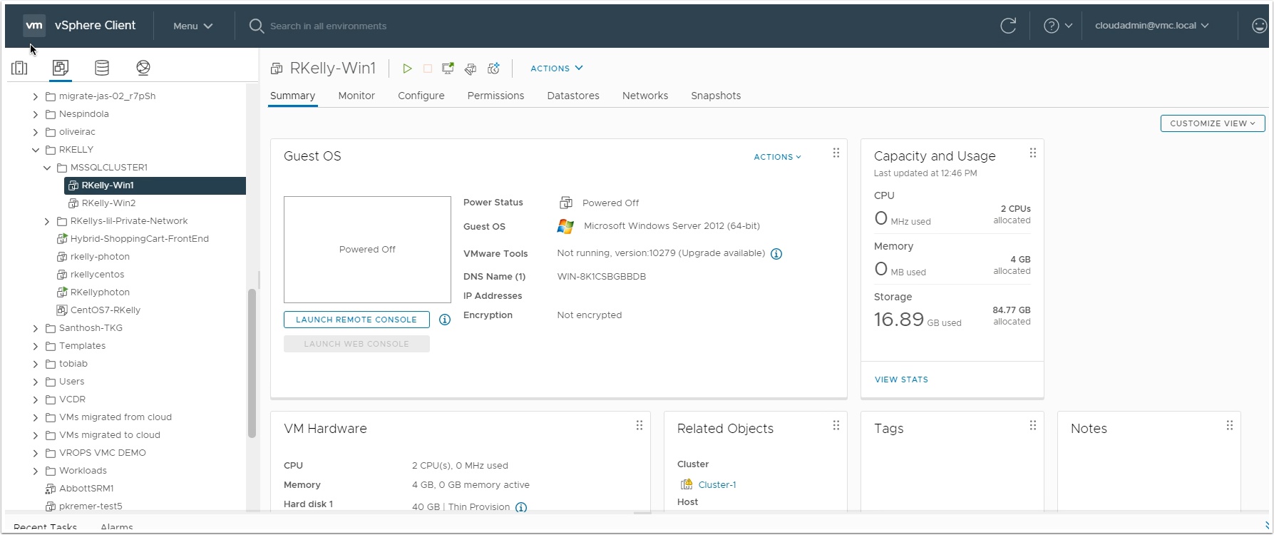
Task: Switch to the Monitor tab
Action: click(356, 96)
